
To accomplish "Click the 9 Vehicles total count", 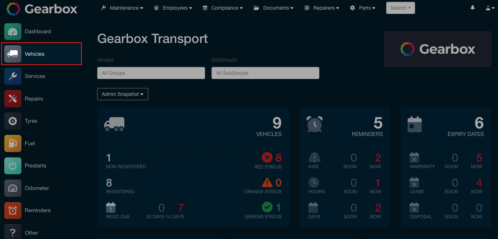I will [277, 123].
